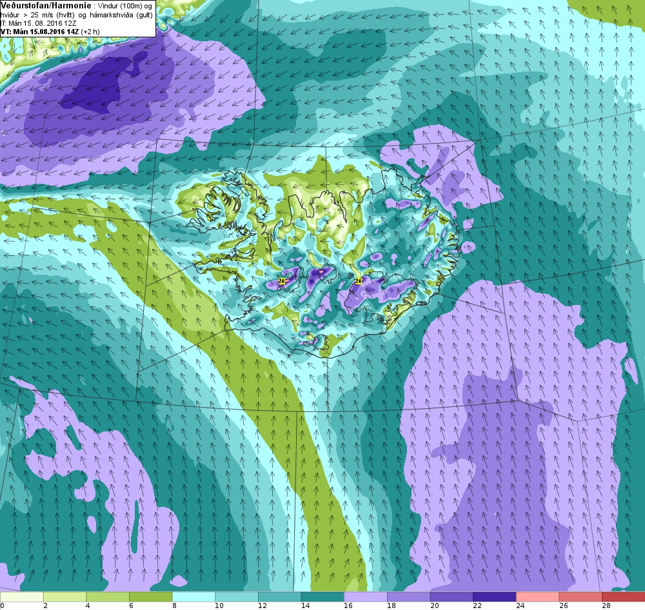Click the legend scale label '16'
Viewport: 645px width, 610px height.
[348, 605]
